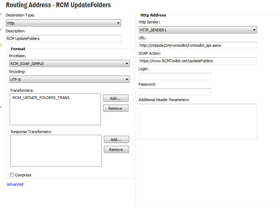Click the Password input field
Viewport: 280px width, 208px height.
pos(174,92)
